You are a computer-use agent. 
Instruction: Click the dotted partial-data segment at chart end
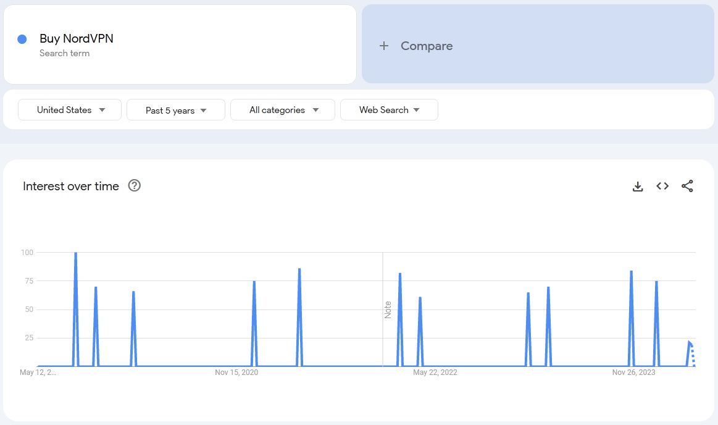(693, 355)
